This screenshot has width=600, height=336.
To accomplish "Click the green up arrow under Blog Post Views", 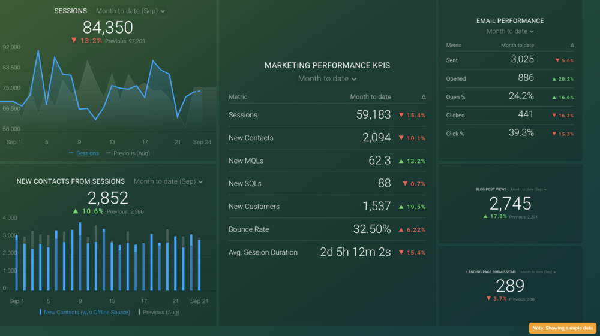I will pos(485,216).
